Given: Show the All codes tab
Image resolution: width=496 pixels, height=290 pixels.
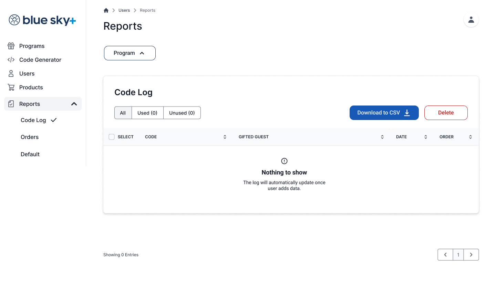Looking at the screenshot, I should [123, 113].
